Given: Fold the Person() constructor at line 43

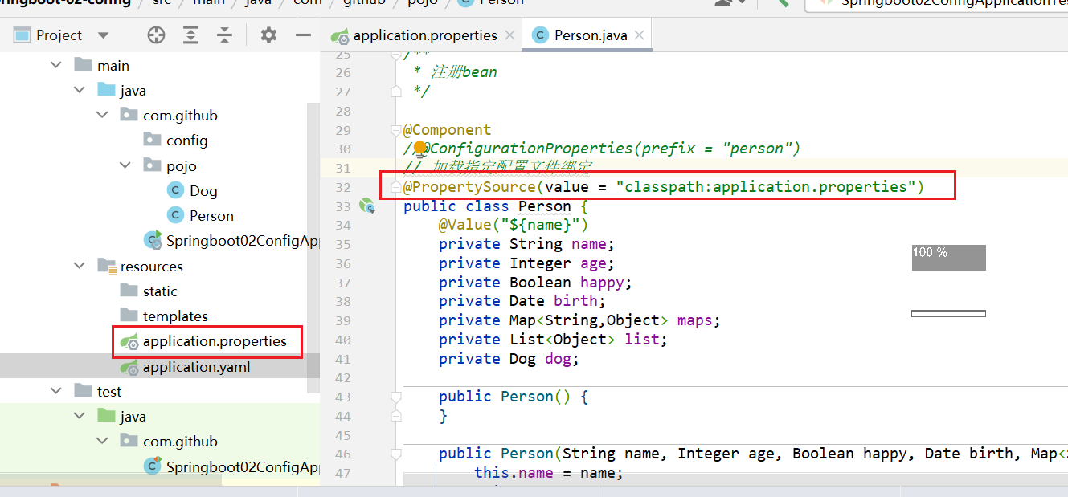Looking at the screenshot, I should coord(395,397).
